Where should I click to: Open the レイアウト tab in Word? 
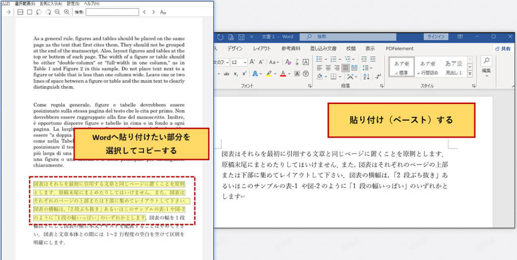coord(262,49)
